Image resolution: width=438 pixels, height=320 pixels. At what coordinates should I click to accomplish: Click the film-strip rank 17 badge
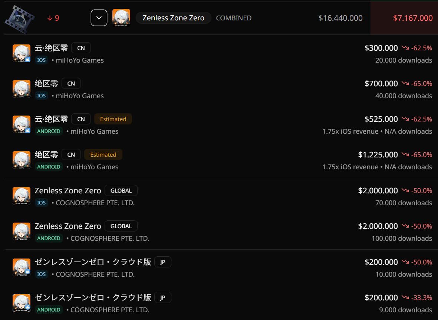tap(20, 20)
